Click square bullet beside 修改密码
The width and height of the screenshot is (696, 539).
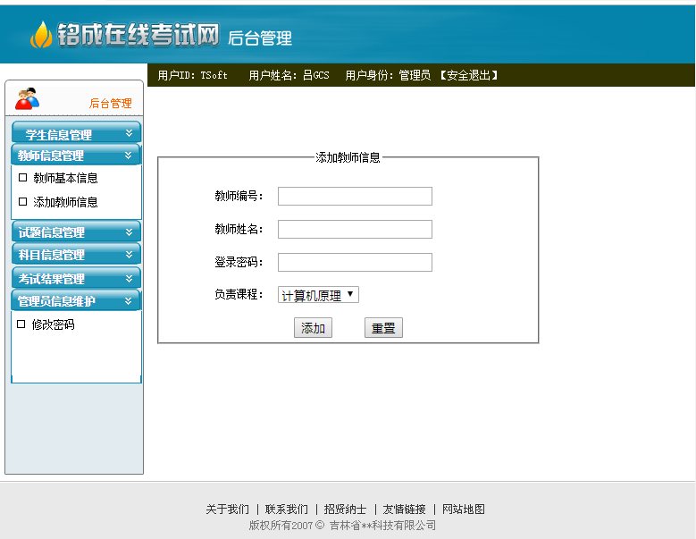[x=21, y=324]
